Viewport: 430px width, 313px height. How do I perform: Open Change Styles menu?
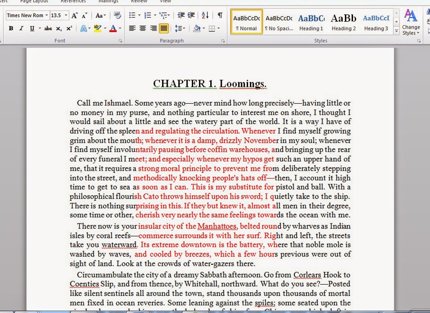pos(411,22)
